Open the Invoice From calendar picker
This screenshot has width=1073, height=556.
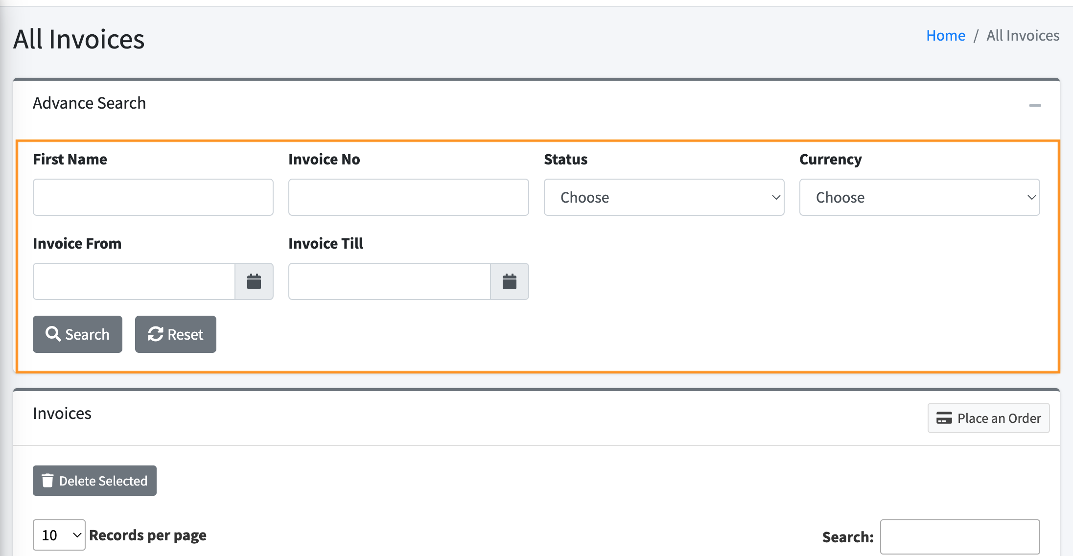(x=254, y=281)
